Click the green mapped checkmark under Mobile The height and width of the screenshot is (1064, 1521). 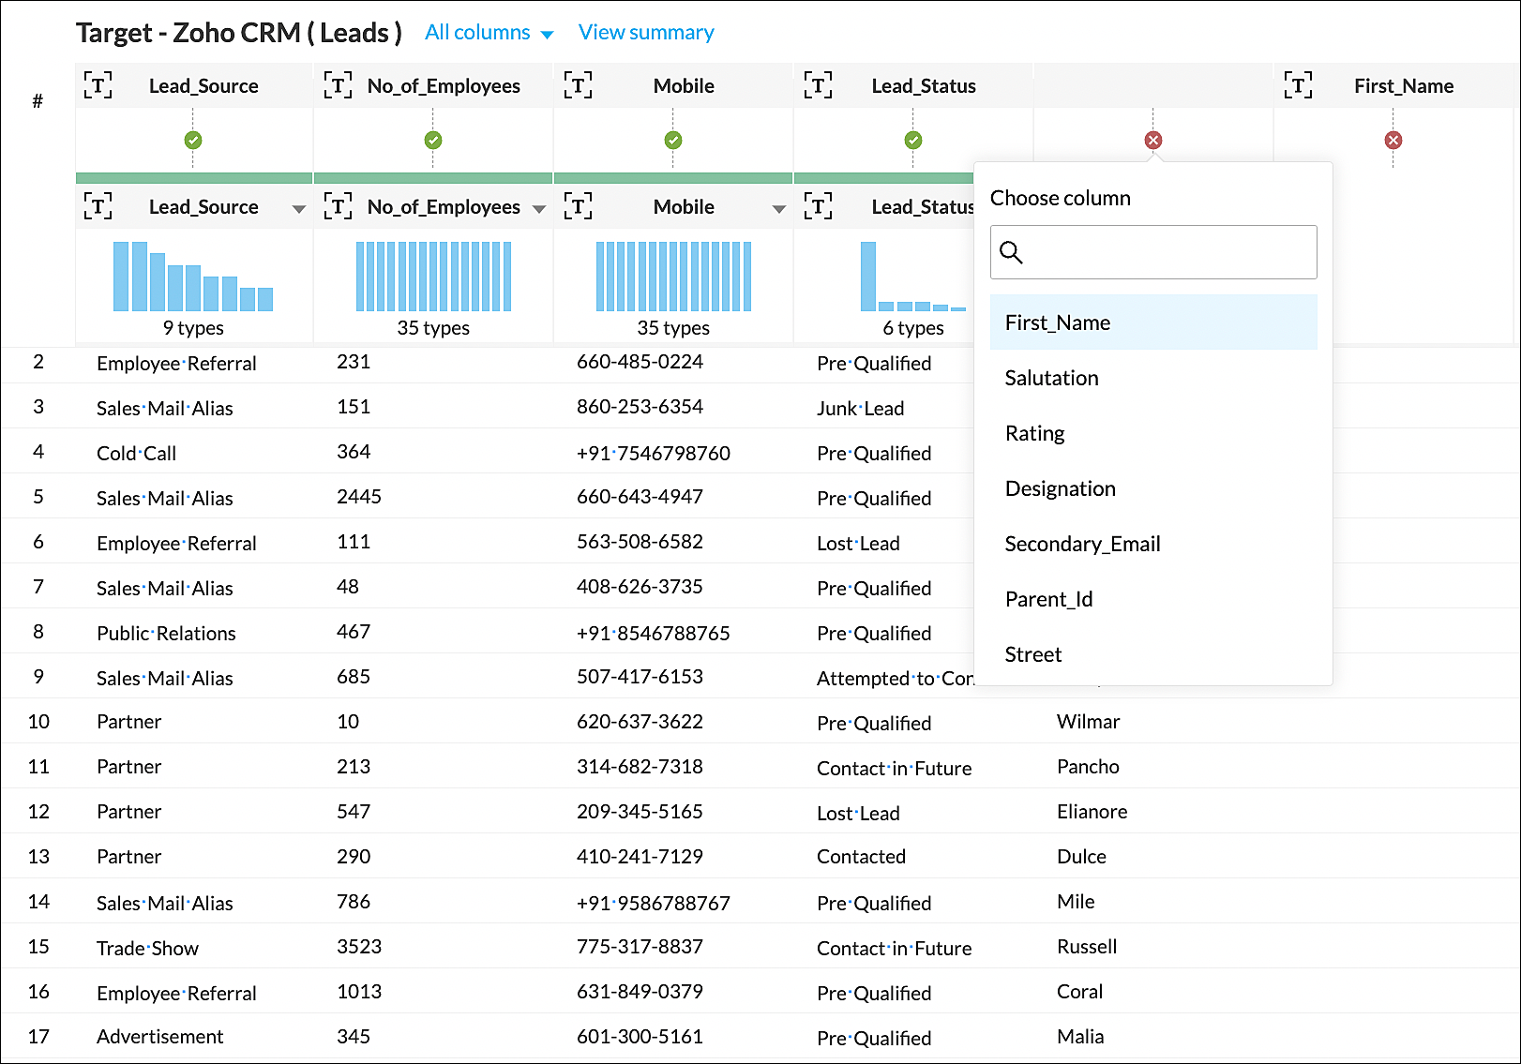coord(673,140)
